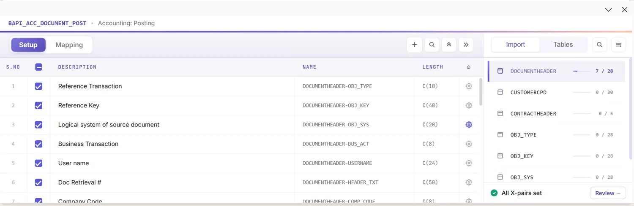Click the CONTRACTHEADER 0/5 progress bar
This screenshot has width=634, height=206.
tap(582, 113)
